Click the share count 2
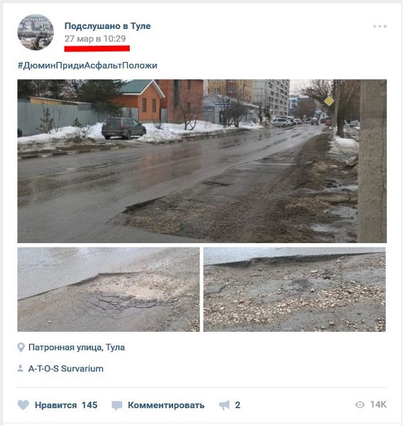Screen dimensions: 403x426 click(238, 405)
